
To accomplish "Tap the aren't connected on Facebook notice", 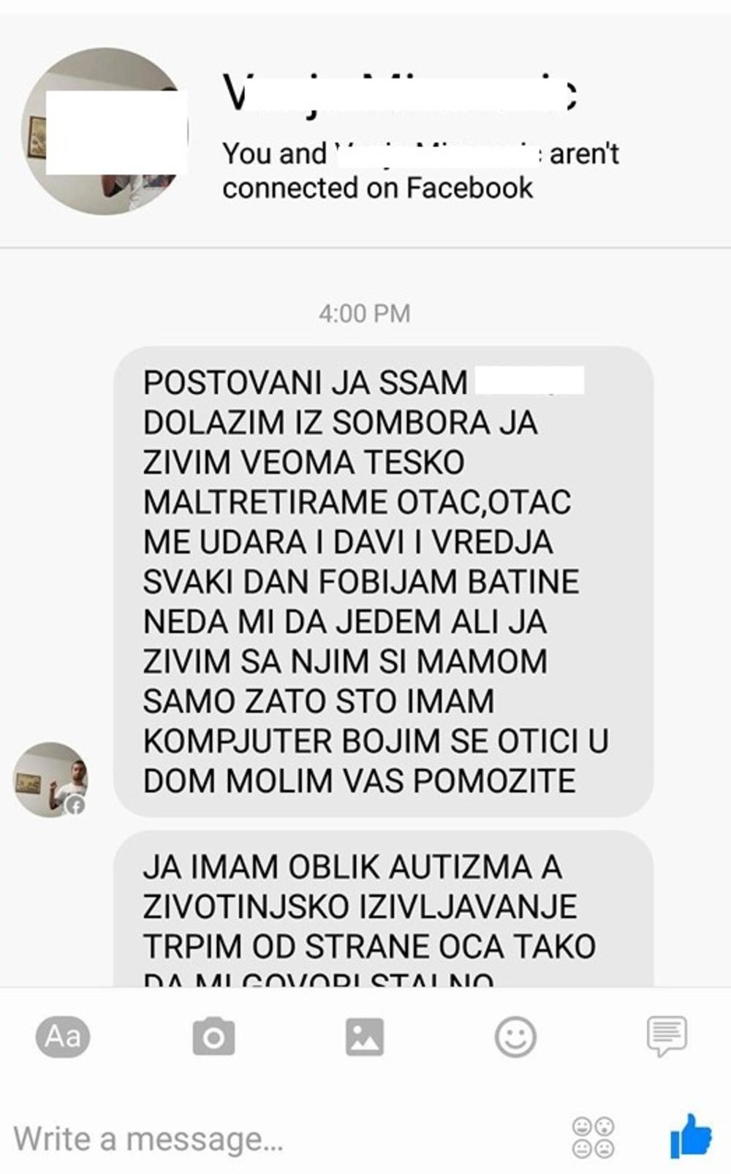I will pyautogui.click(x=420, y=170).
